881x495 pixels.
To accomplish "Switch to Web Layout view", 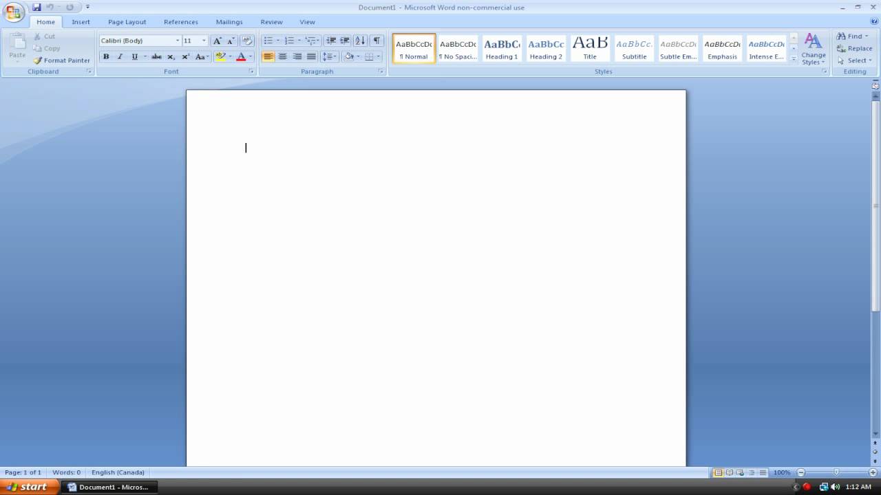I will click(741, 472).
